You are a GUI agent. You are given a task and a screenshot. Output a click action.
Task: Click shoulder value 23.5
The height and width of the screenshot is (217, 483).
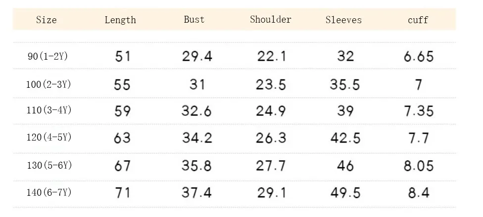tap(271, 85)
